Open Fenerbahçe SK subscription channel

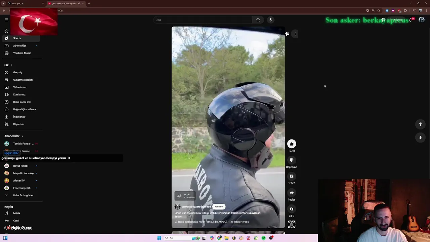point(21,188)
